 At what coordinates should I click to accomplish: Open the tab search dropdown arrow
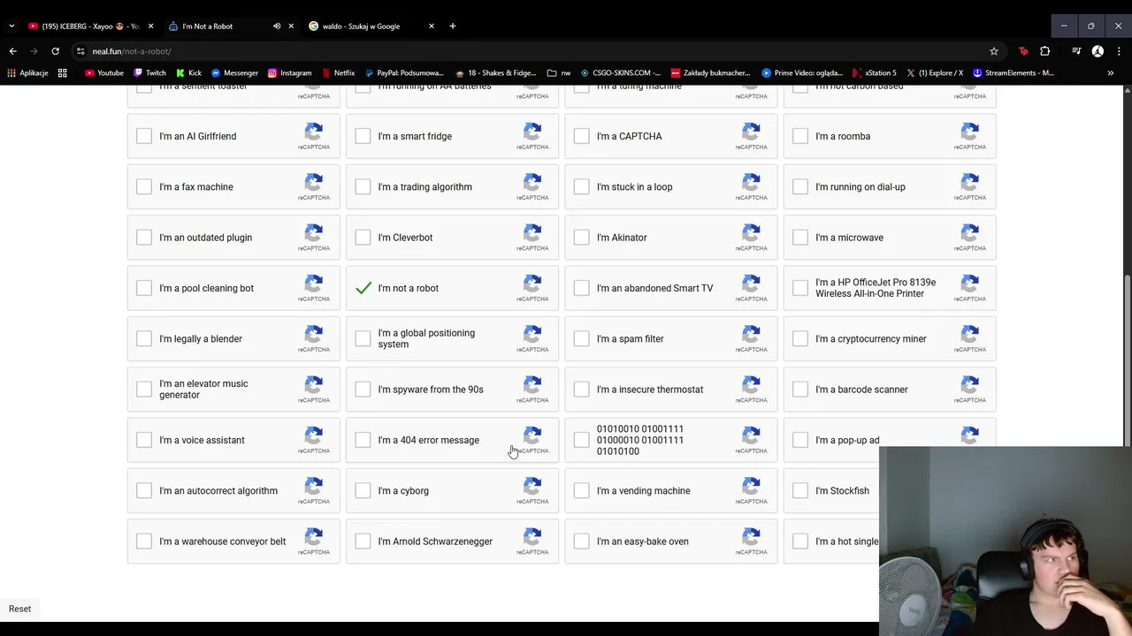pyautogui.click(x=11, y=26)
